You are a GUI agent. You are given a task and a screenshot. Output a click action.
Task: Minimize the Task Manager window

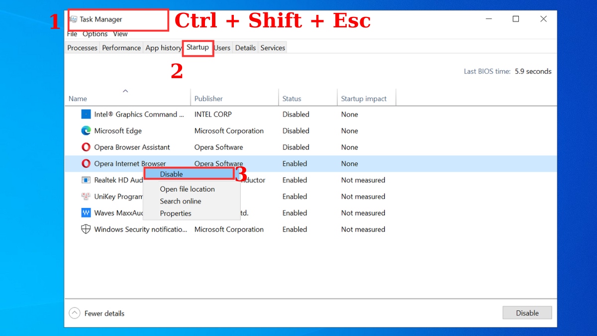[x=488, y=19]
